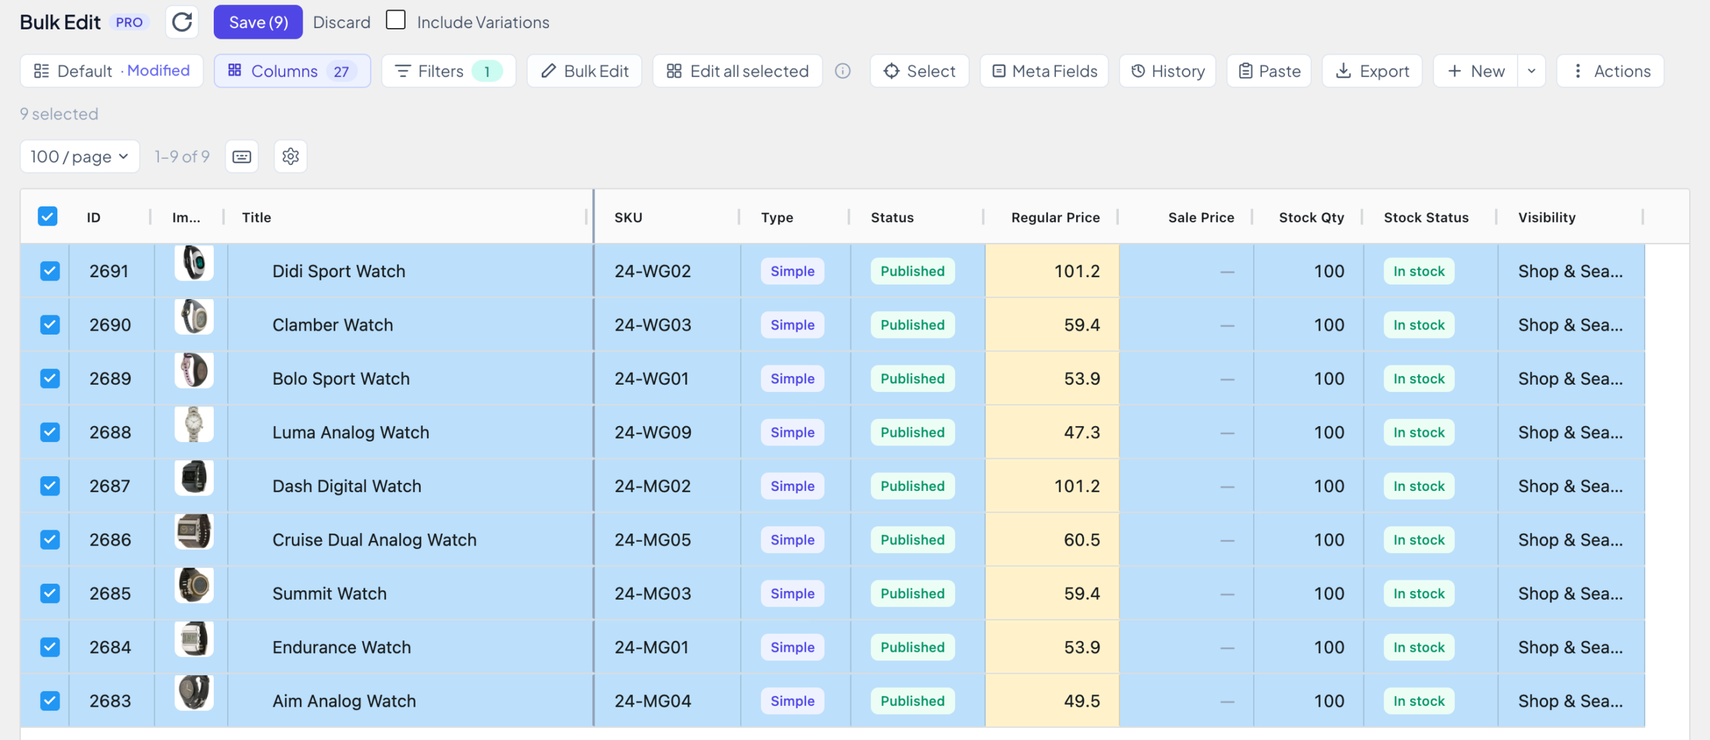This screenshot has height=740, width=1710.
Task: Open table settings gear icon
Action: coord(291,156)
